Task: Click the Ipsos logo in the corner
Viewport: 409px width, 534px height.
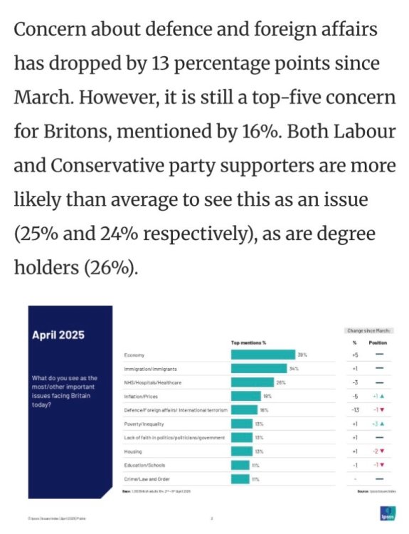Action: pos(388,514)
